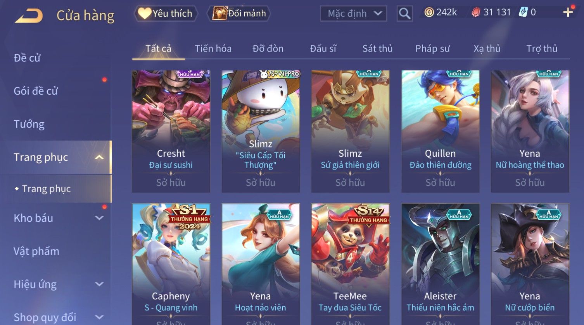Image resolution: width=584 pixels, height=325 pixels.
Task: Open Yêu thích favorites with heart icon
Action: coord(166,14)
